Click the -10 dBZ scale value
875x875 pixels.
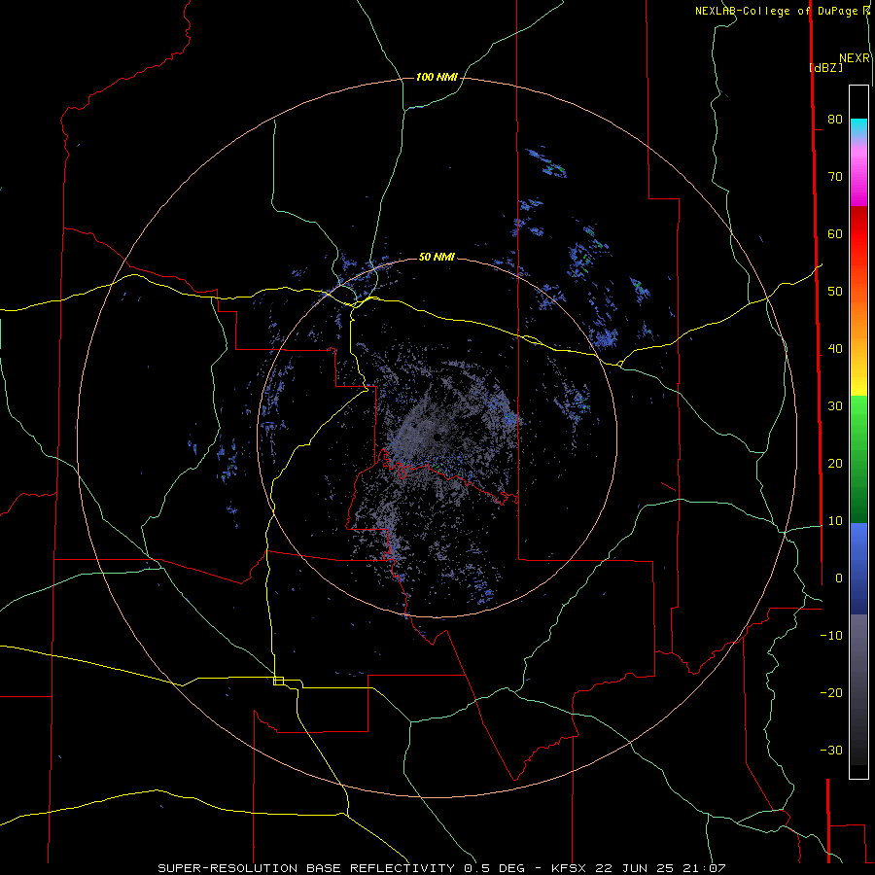pyautogui.click(x=831, y=636)
